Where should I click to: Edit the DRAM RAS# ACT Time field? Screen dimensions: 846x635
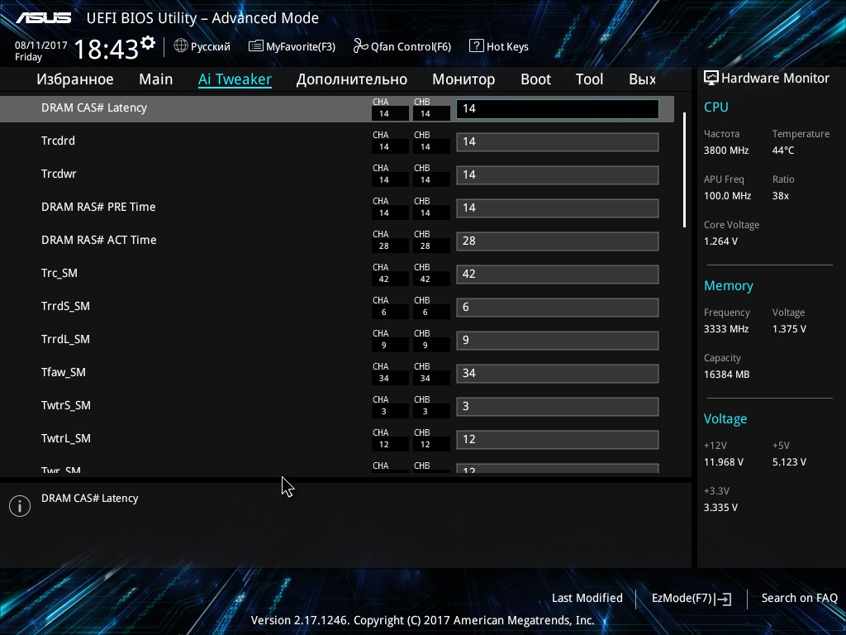558,241
